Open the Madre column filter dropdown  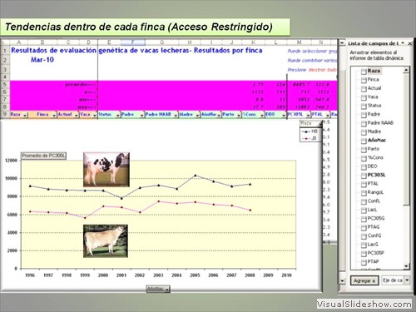pyautogui.click(x=197, y=115)
